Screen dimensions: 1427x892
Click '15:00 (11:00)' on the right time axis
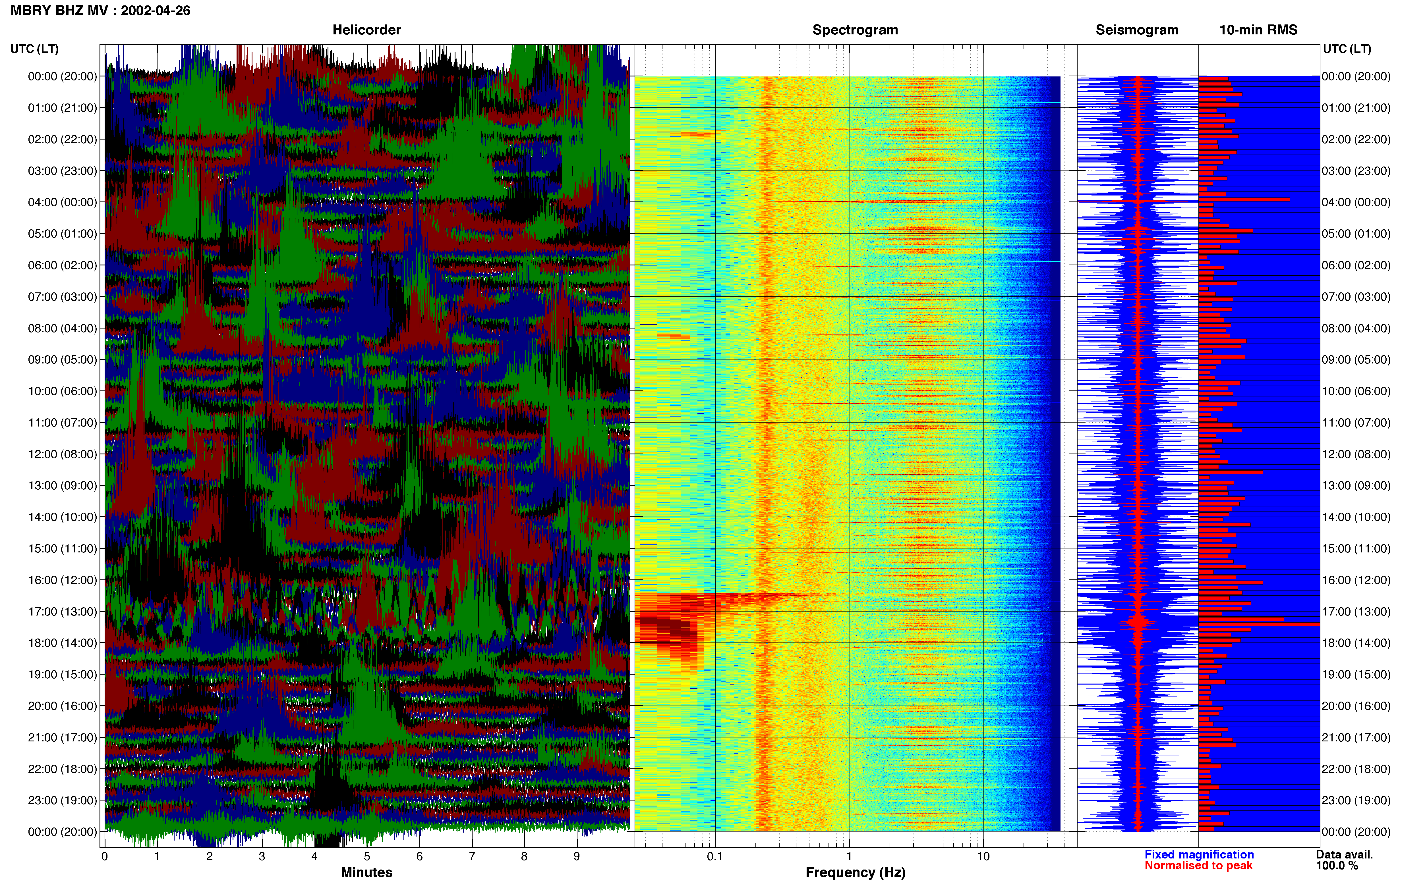[1356, 549]
